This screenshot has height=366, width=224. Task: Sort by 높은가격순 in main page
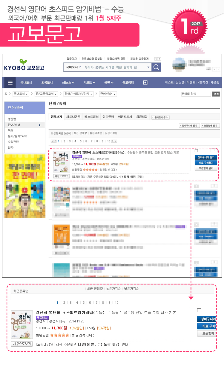pyautogui.click(x=96, y=133)
